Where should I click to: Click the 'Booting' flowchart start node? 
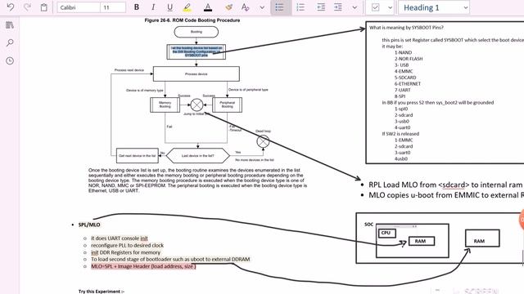click(196, 32)
